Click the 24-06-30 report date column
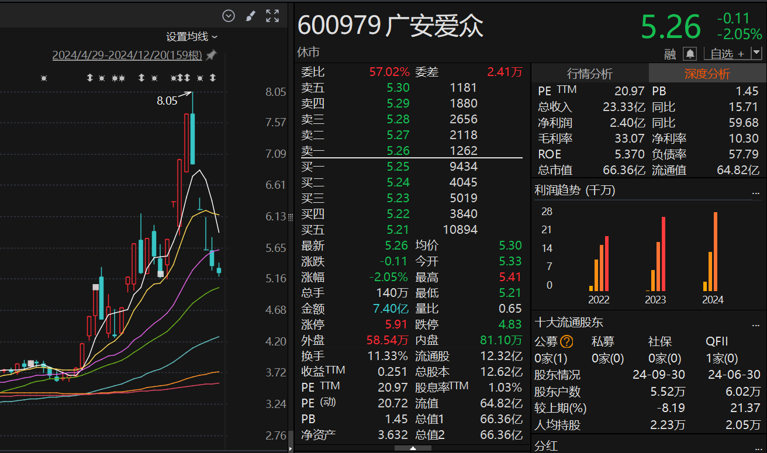This screenshot has height=453, width=767. point(734,375)
